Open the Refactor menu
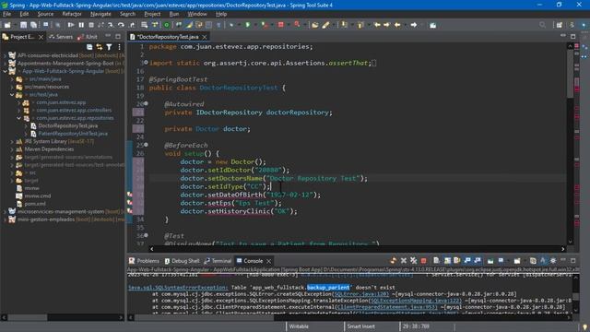This screenshot has width=590, height=332. [x=72, y=14]
